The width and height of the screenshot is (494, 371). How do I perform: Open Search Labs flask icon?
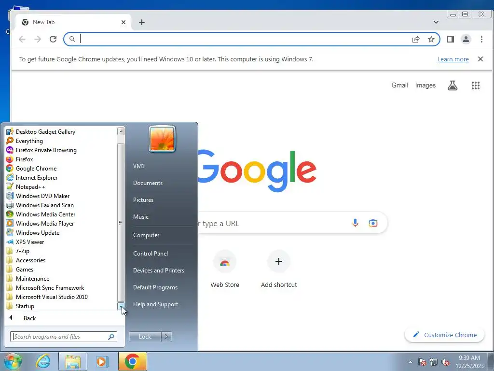[x=453, y=85]
